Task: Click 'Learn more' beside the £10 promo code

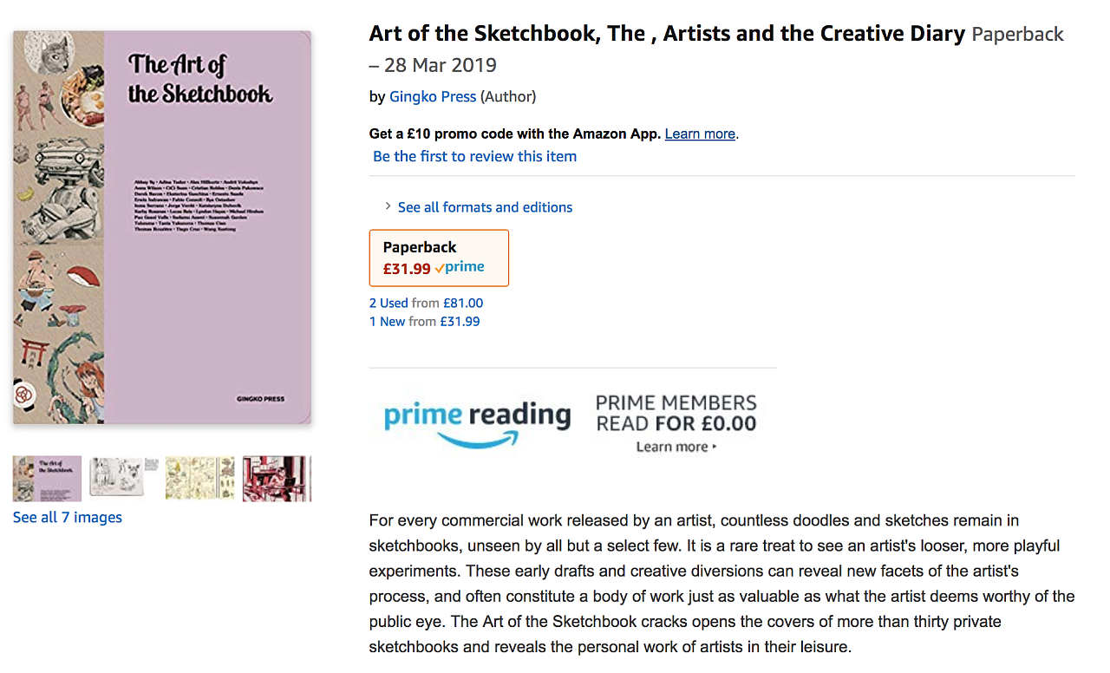Action: [700, 134]
